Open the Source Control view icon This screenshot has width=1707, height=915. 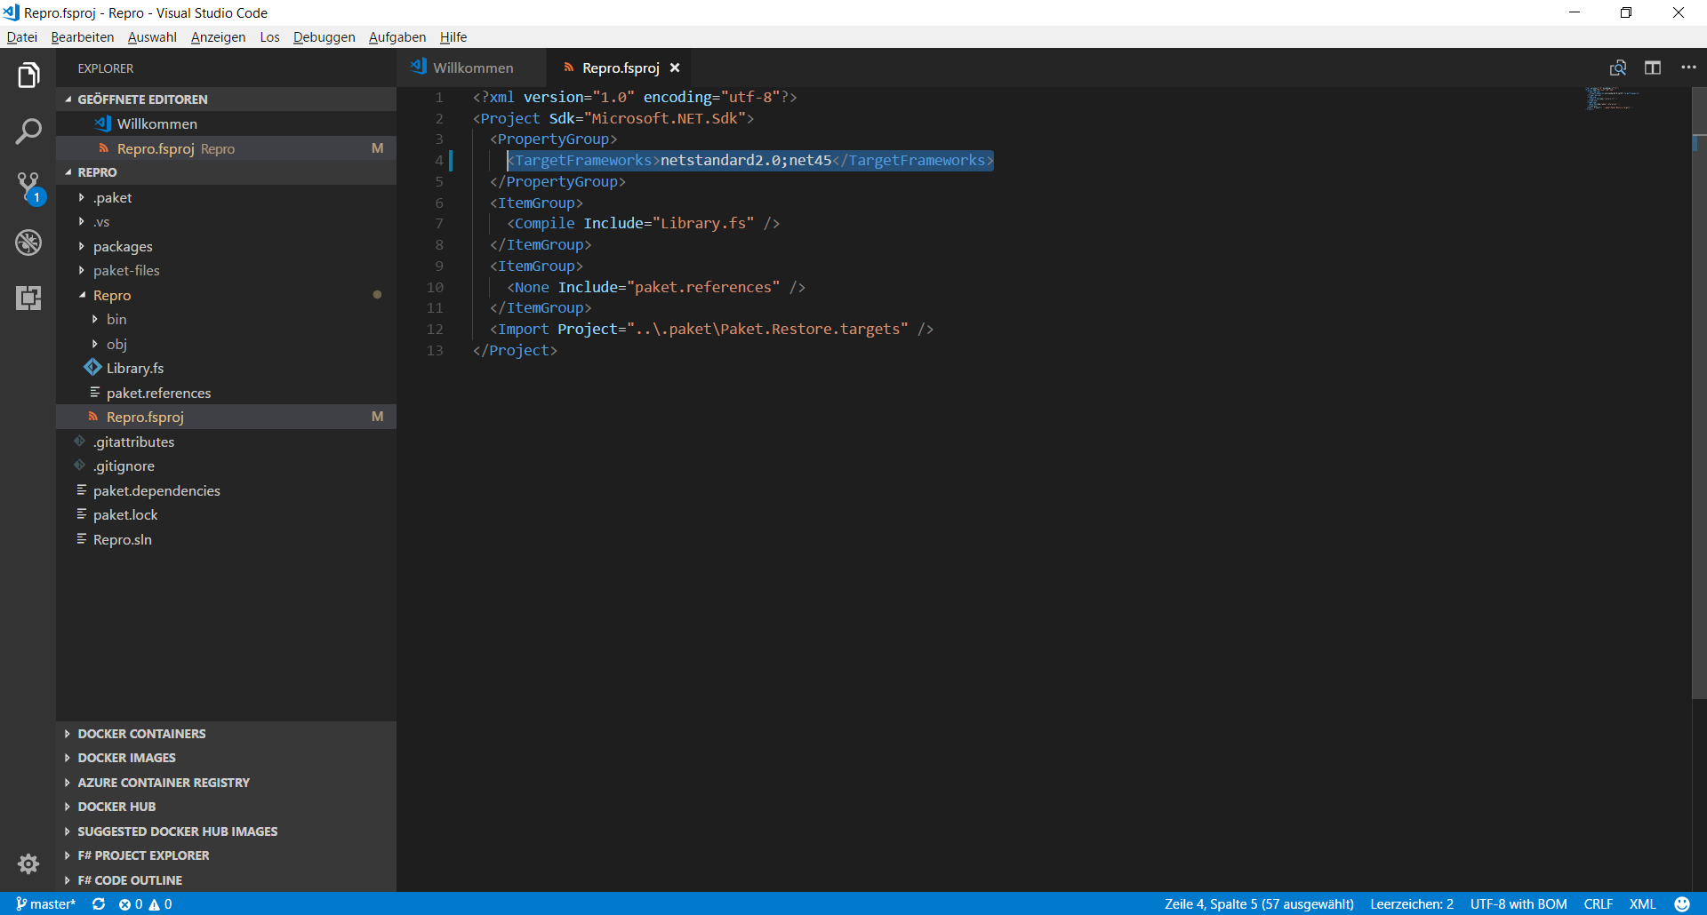pos(28,187)
